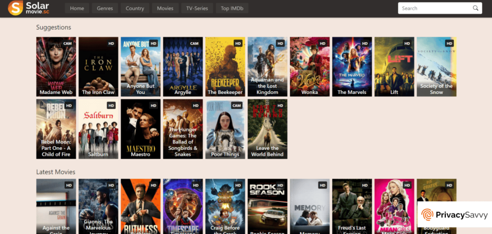This screenshot has width=492, height=234.
Task: Select The Beekeeper movie poster
Action: [225, 67]
